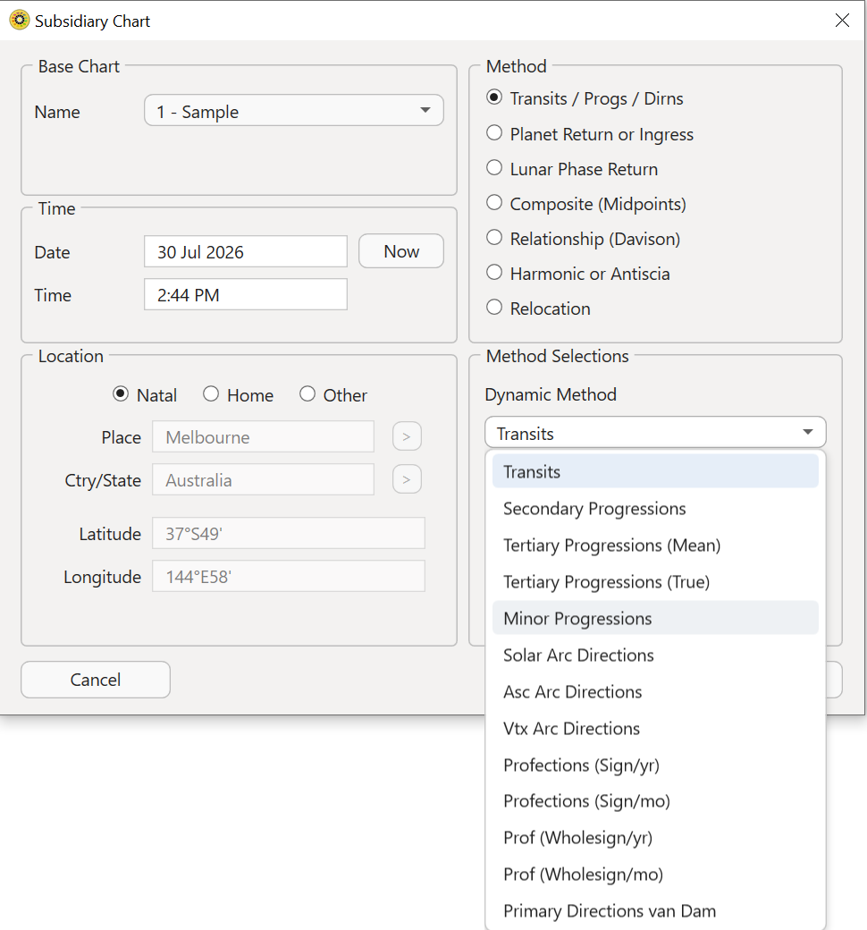Pick Tertiary Progressions (True)
Image resolution: width=867 pixels, height=930 pixels.
655,582
